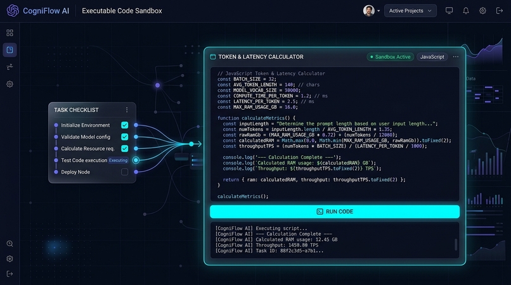This screenshot has width=511, height=285.
Task: Click the Task ID console output line
Action: (269, 251)
